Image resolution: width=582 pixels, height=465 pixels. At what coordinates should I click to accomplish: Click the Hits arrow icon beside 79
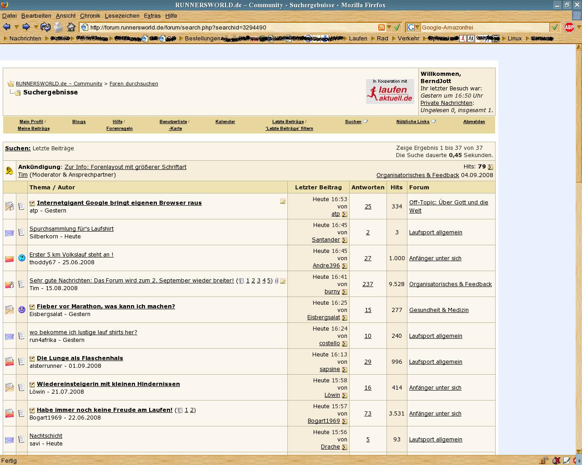490,167
